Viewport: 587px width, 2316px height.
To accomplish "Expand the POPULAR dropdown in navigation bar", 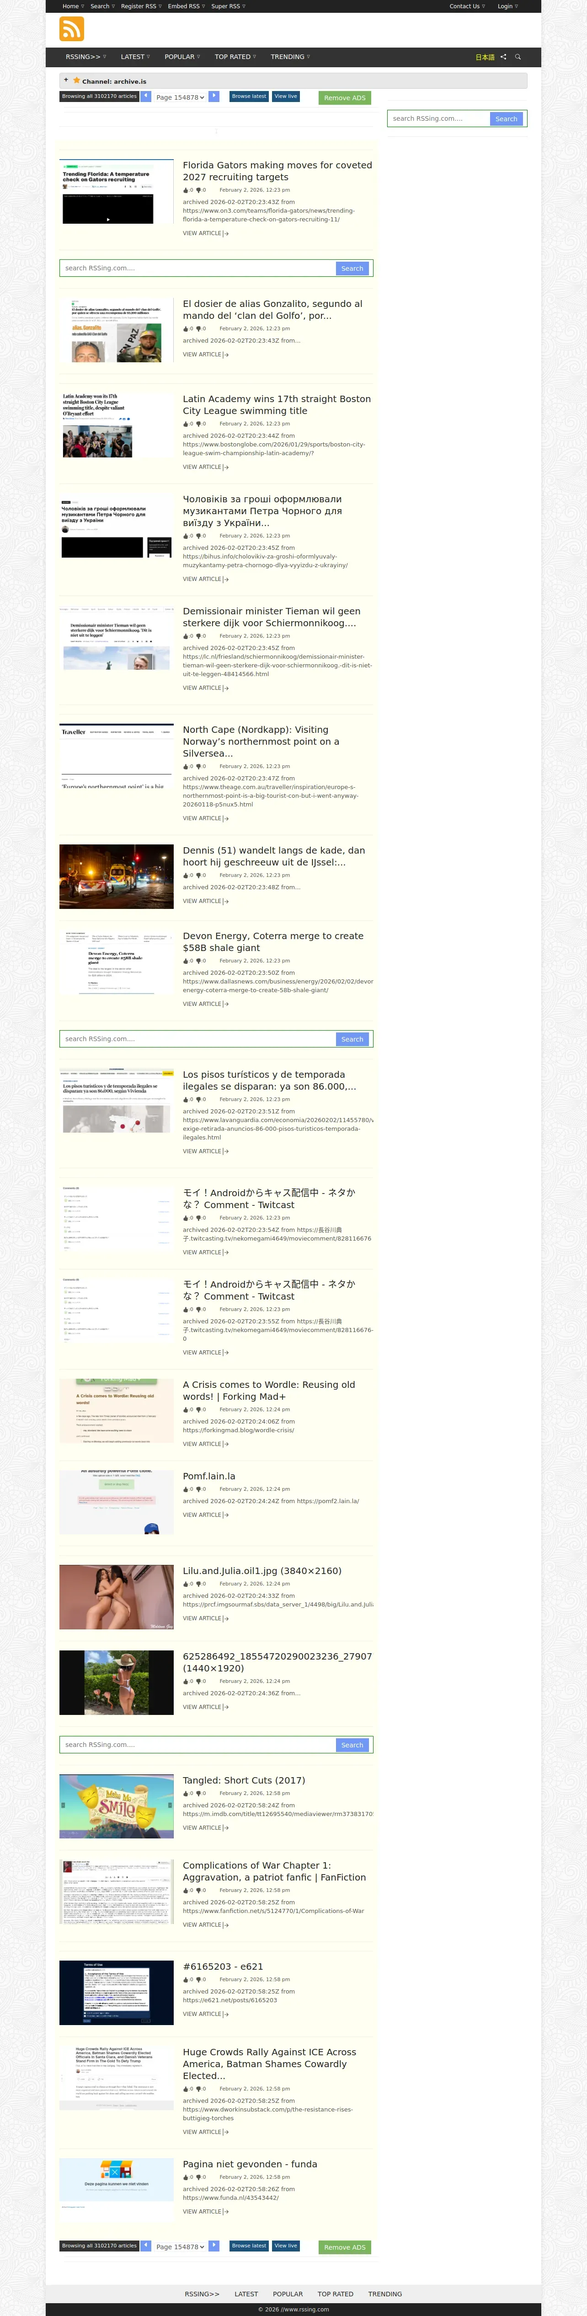I will pyautogui.click(x=181, y=57).
